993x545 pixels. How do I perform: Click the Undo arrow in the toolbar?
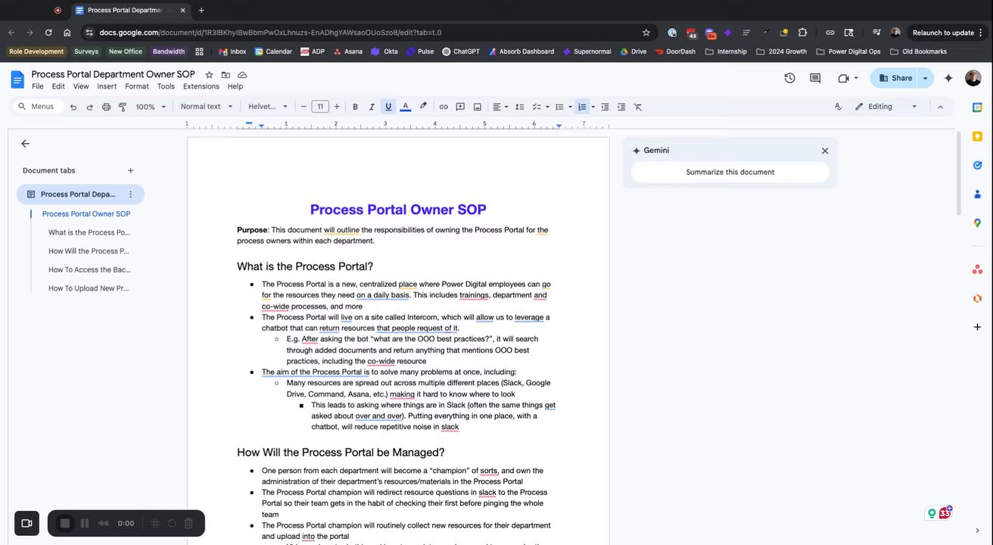73,107
